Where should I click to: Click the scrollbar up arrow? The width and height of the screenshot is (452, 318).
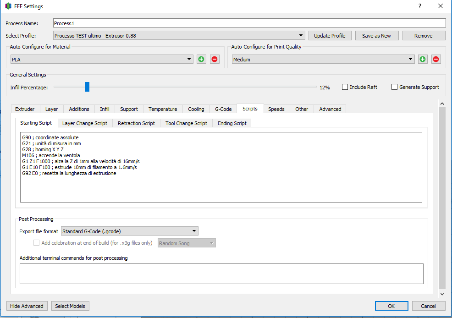tap(442, 104)
